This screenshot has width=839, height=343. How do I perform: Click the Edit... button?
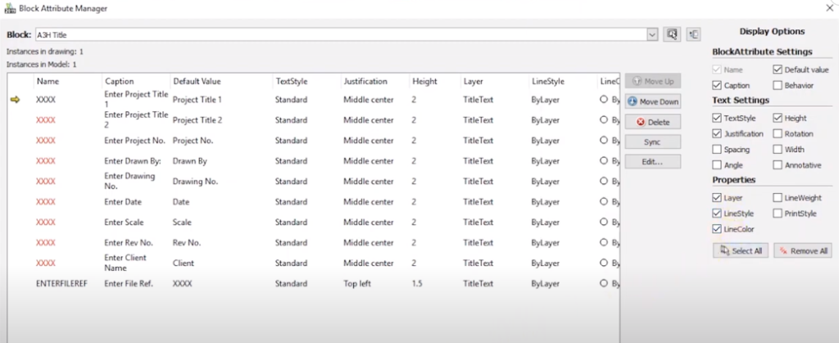pos(652,161)
